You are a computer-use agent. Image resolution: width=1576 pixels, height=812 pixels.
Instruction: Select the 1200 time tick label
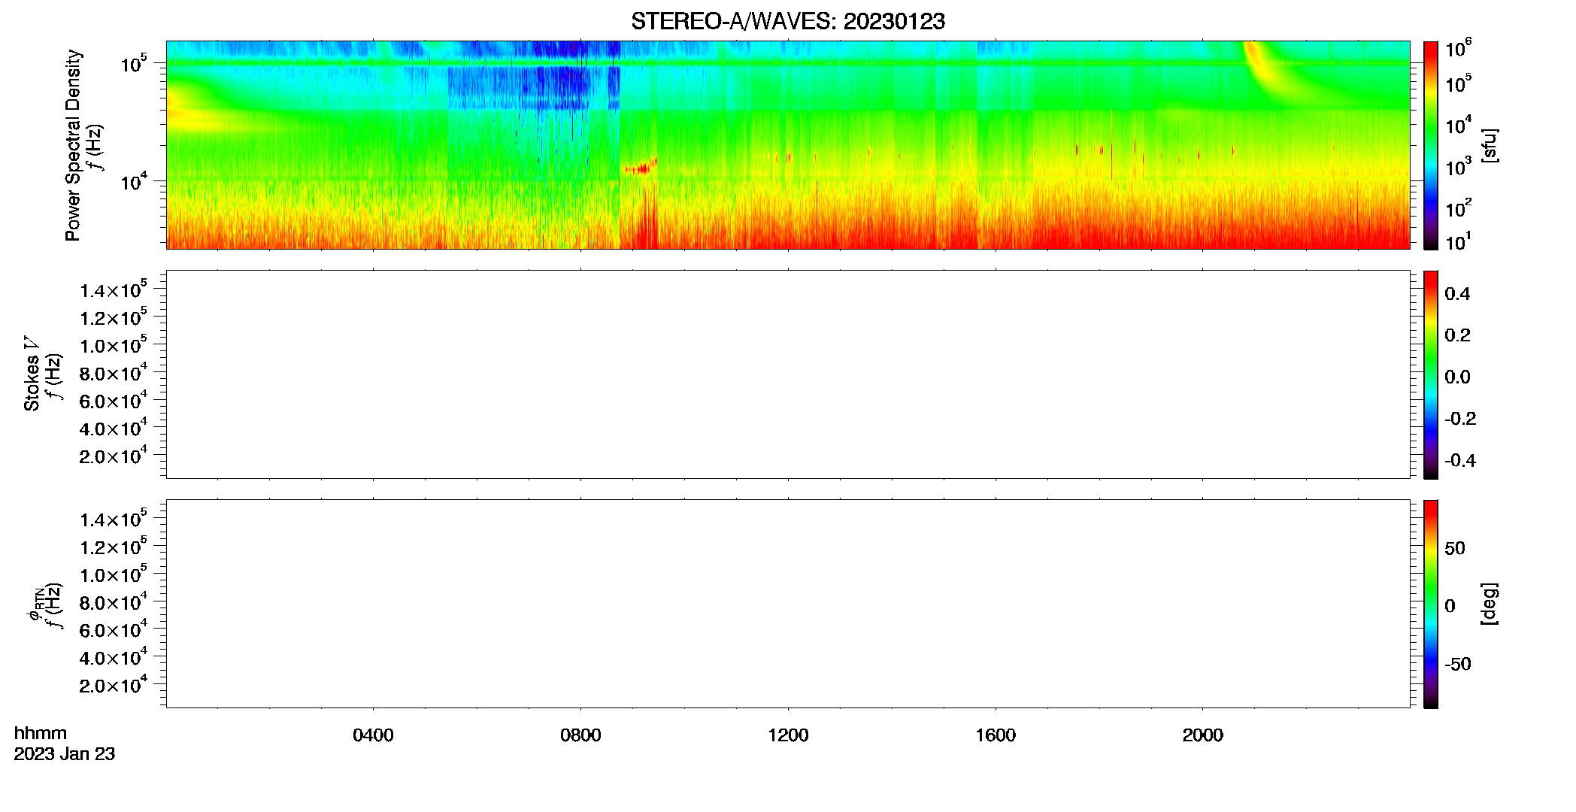click(x=788, y=735)
